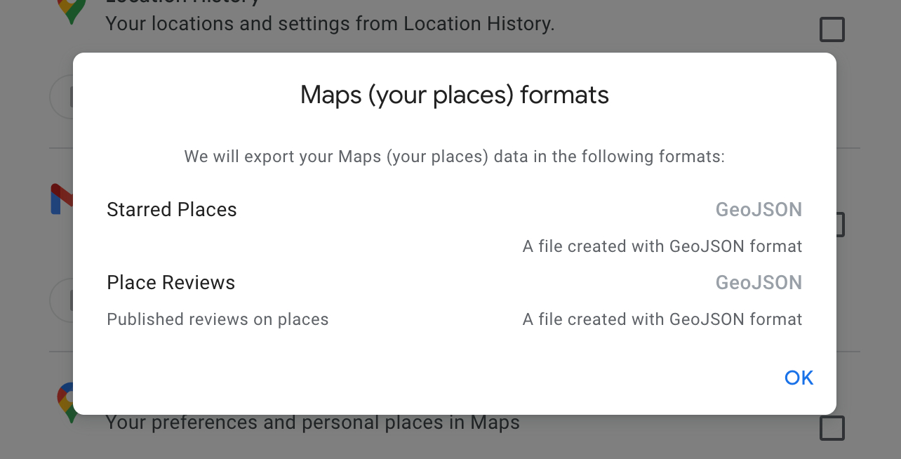The image size is (901, 459).
Task: Click the Starred Places label
Action: (x=172, y=210)
